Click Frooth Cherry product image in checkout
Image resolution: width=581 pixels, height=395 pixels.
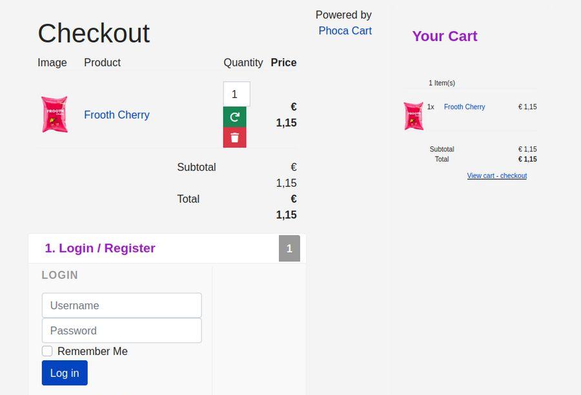[x=54, y=115]
